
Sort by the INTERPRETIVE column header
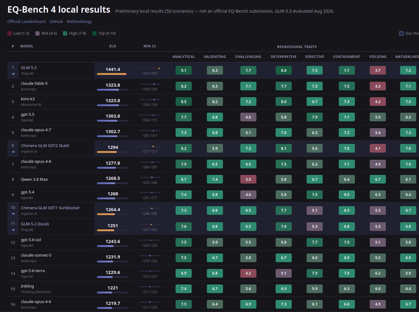point(284,57)
